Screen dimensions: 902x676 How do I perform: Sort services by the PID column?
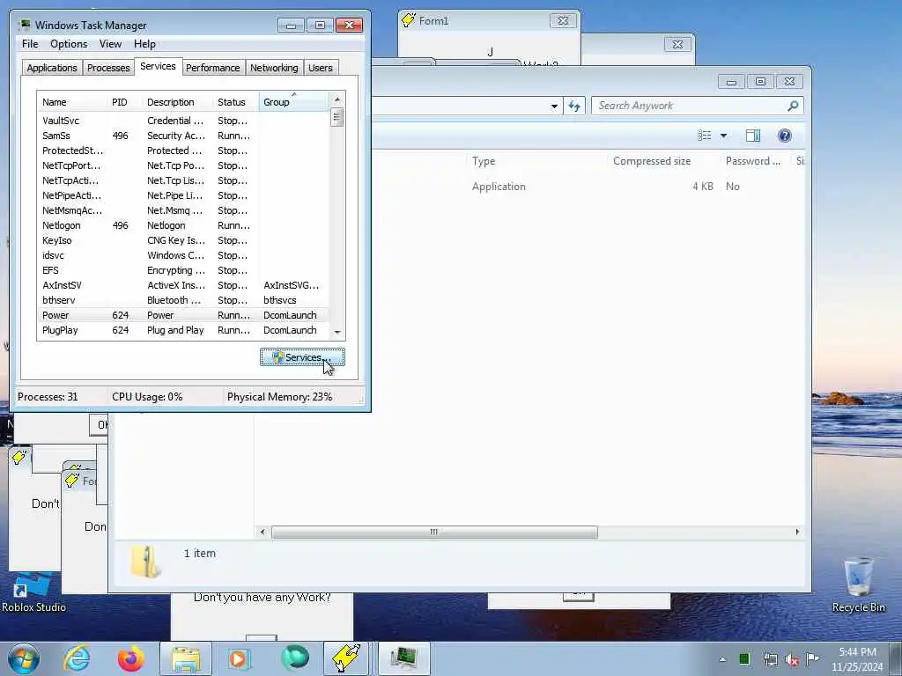[124, 102]
